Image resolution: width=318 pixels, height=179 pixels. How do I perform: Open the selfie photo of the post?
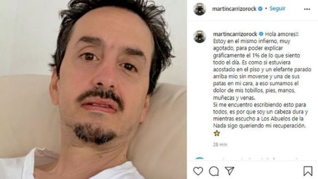tap(93, 89)
